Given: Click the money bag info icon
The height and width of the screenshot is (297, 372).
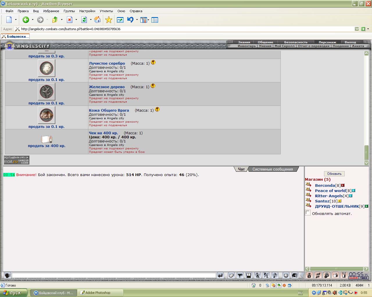Looking at the screenshot, I should 309,275.
